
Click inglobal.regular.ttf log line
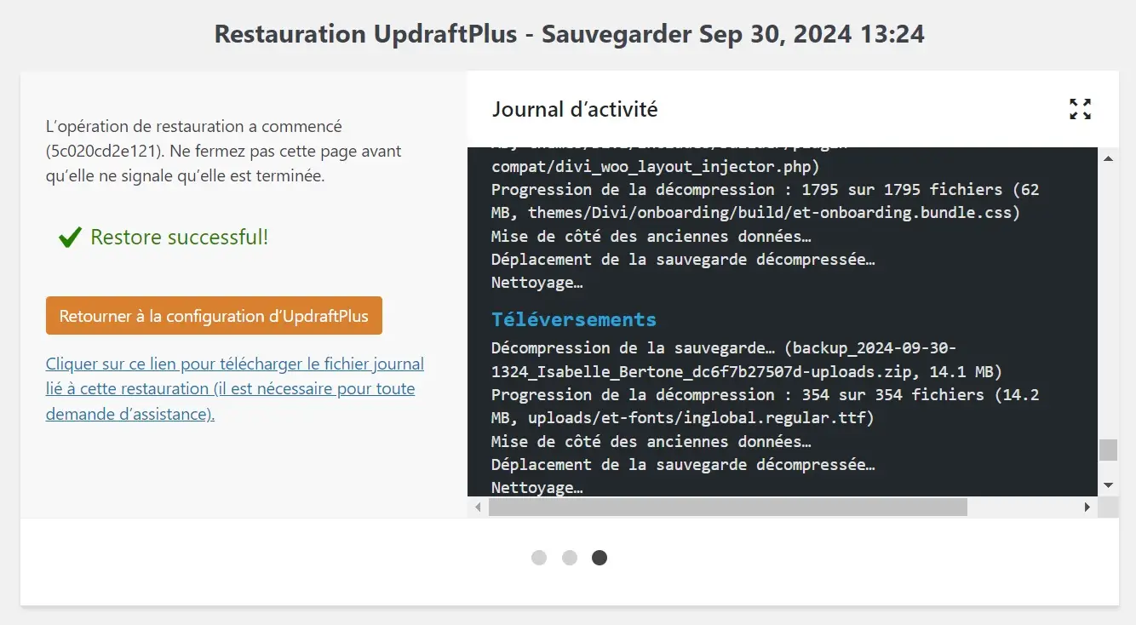coord(683,418)
